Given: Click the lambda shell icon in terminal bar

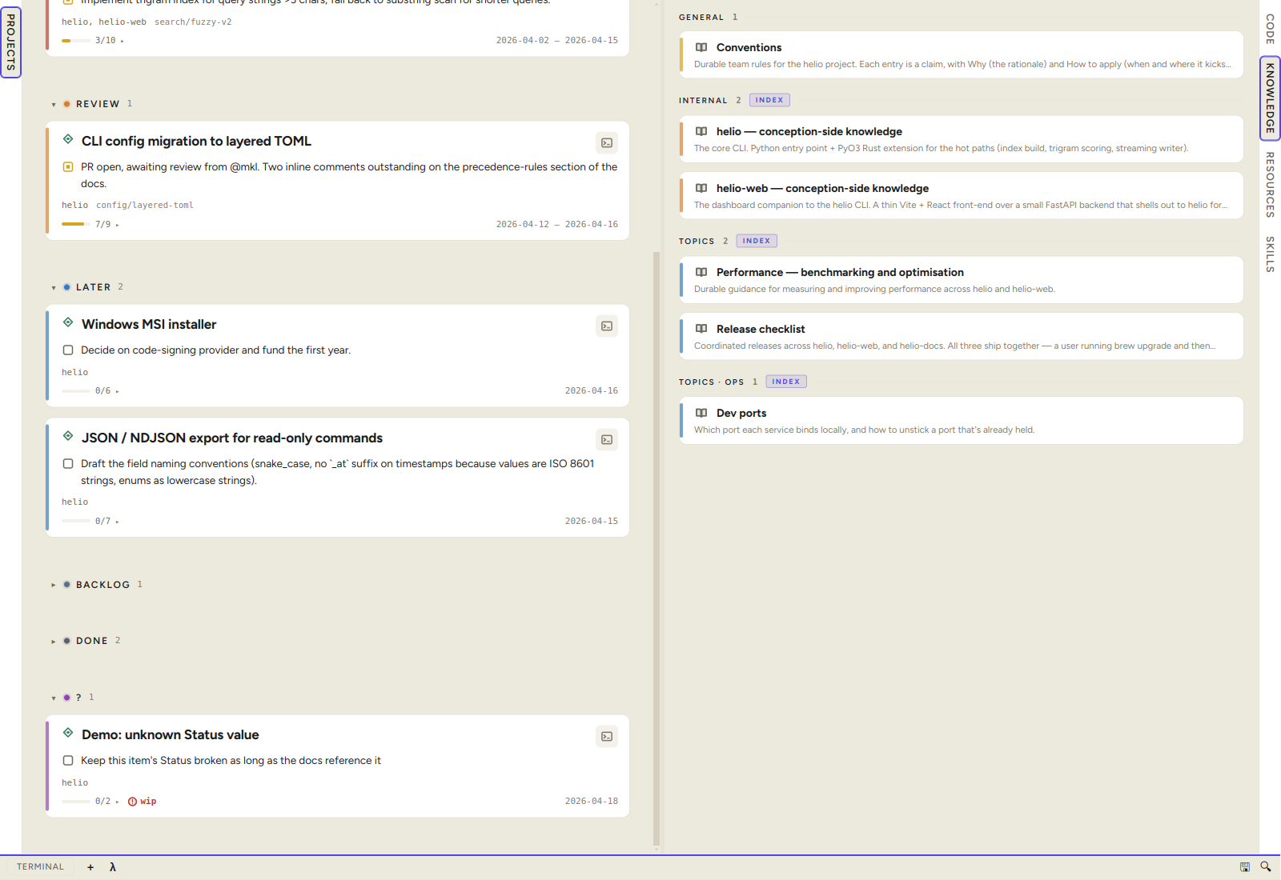Looking at the screenshot, I should click(113, 867).
